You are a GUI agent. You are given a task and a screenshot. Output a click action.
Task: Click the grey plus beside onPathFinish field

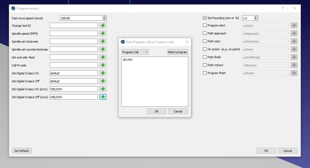pos(294,57)
